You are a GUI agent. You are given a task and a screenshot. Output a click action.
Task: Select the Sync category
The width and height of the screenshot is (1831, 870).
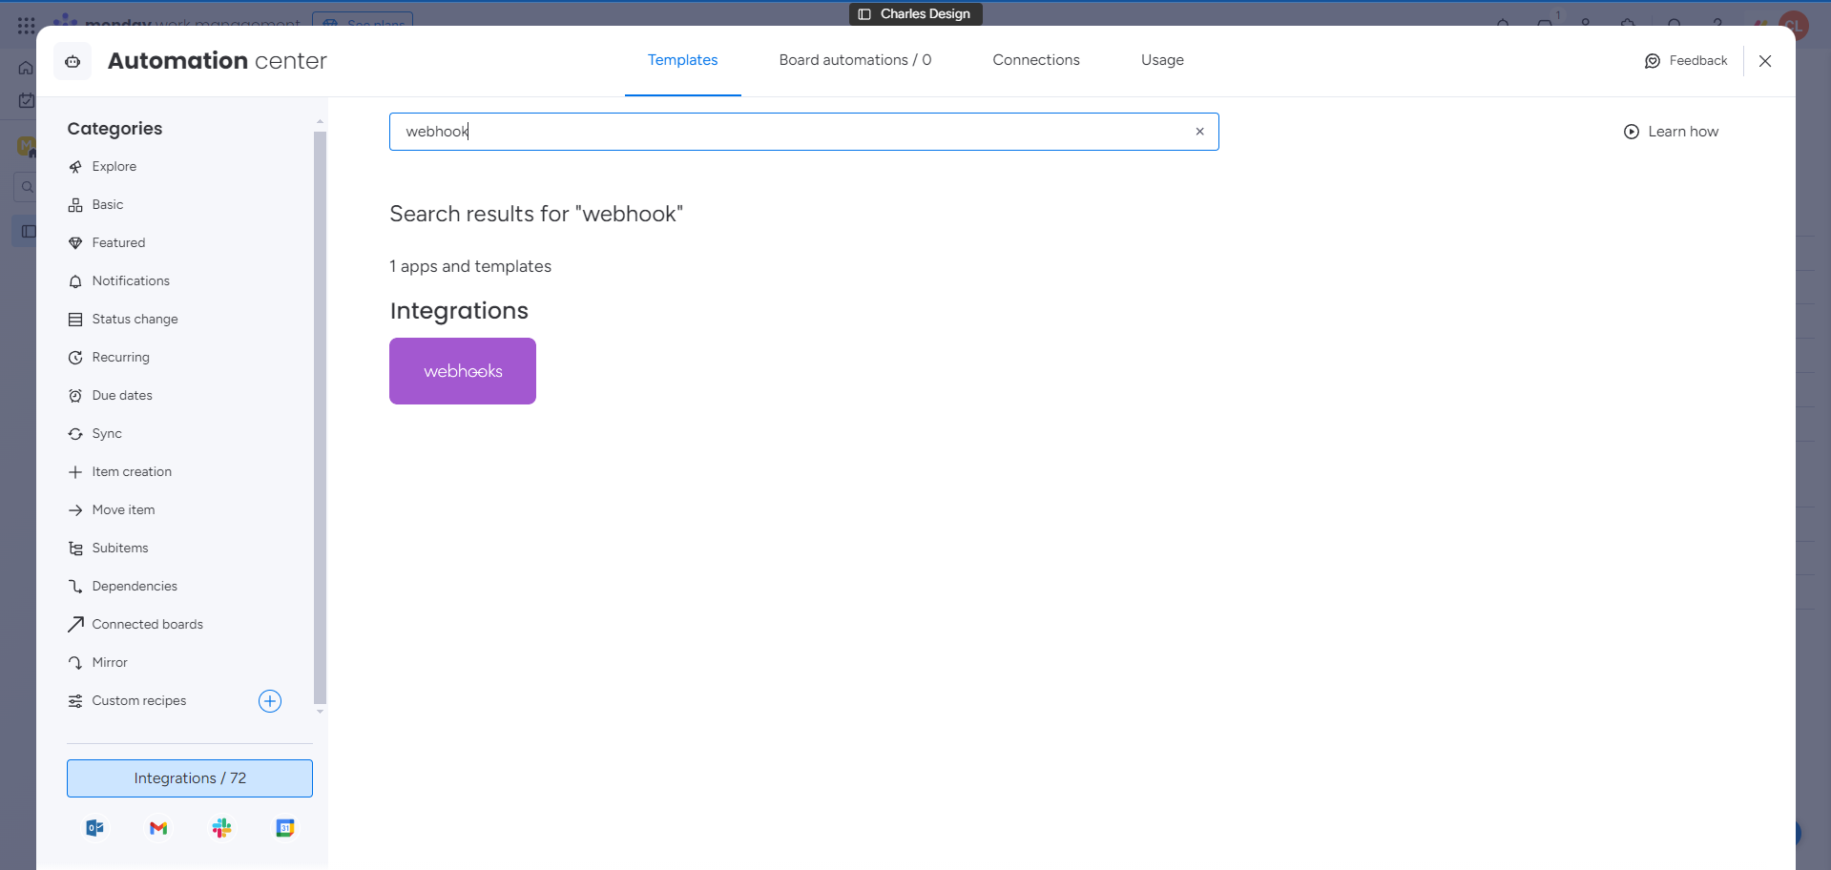pos(107,433)
